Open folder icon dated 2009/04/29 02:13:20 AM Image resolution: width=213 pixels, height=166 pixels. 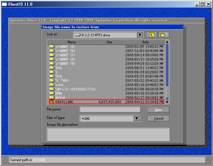coord(52,64)
